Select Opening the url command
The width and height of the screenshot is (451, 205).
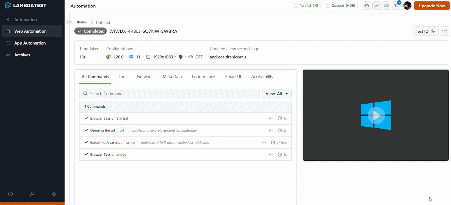[x=185, y=131]
